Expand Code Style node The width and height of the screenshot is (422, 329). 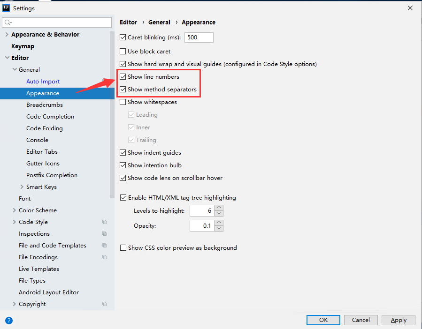[15, 222]
